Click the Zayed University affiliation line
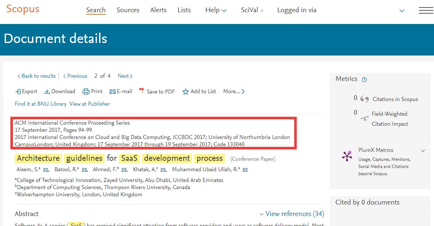The image size is (434, 226). pyautogui.click(x=119, y=180)
